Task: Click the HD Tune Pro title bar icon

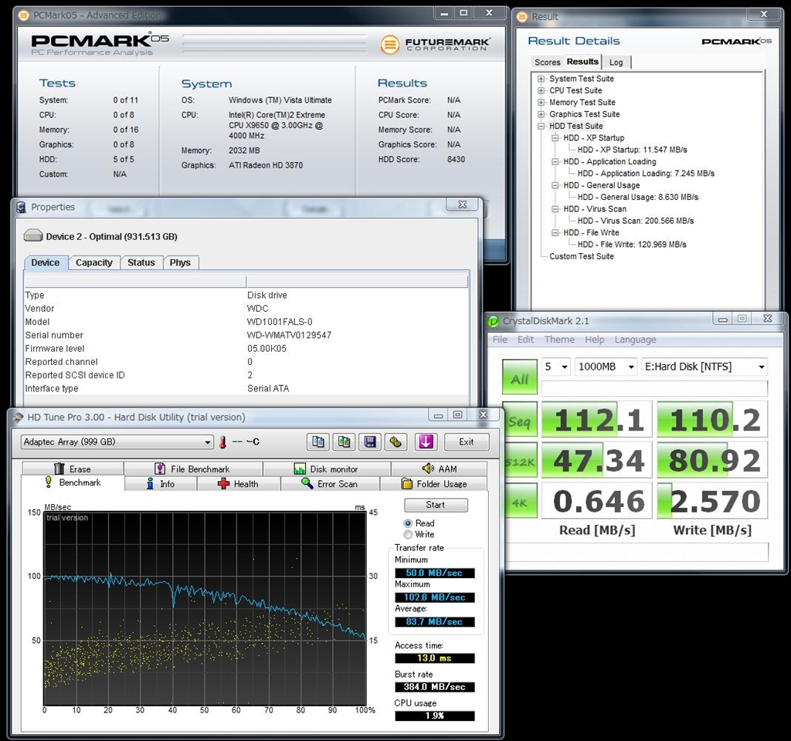Action: (x=19, y=418)
